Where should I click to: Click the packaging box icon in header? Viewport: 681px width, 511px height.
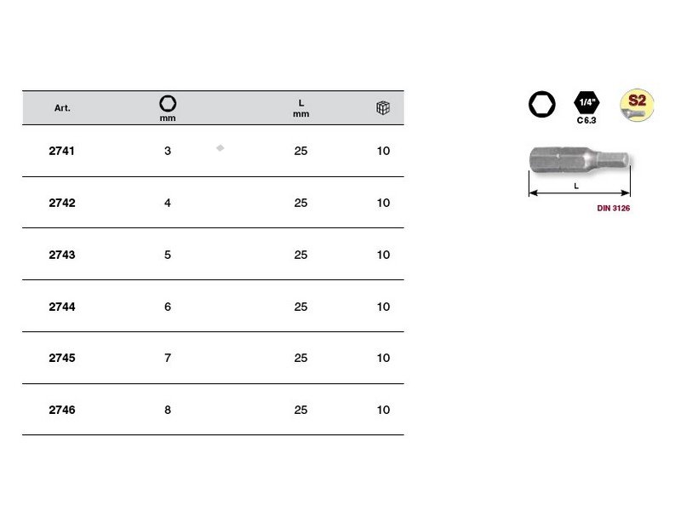383,108
